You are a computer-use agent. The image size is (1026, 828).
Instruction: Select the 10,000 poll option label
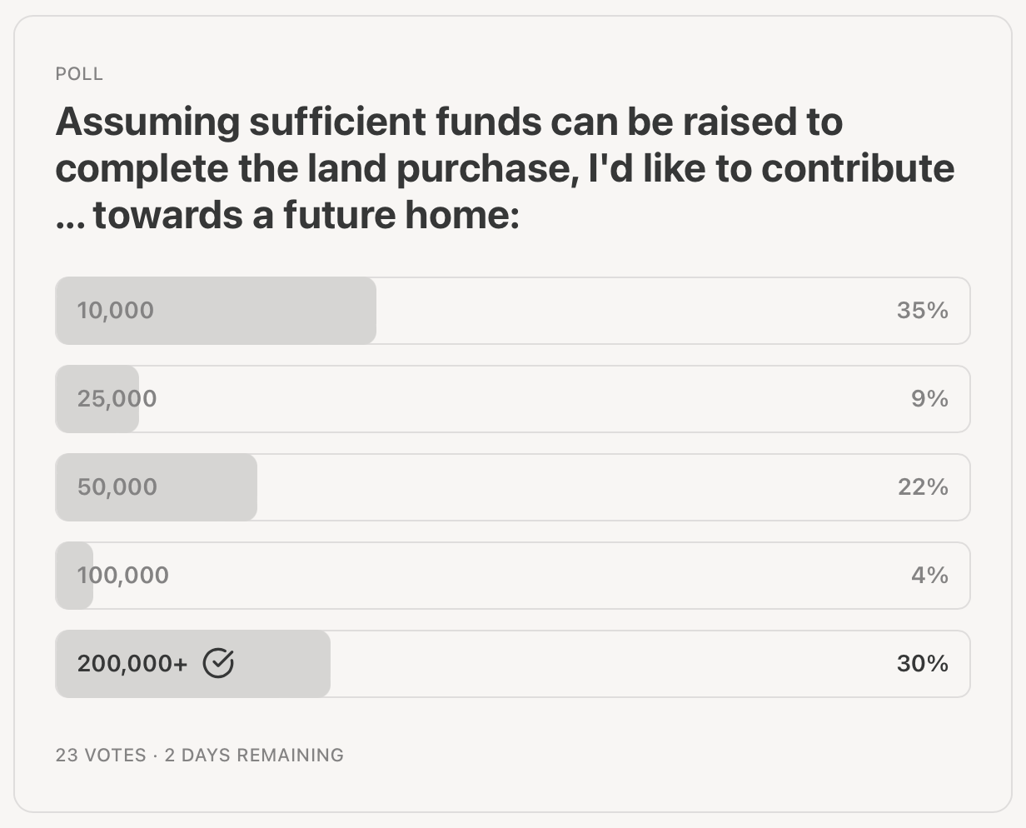[116, 311]
